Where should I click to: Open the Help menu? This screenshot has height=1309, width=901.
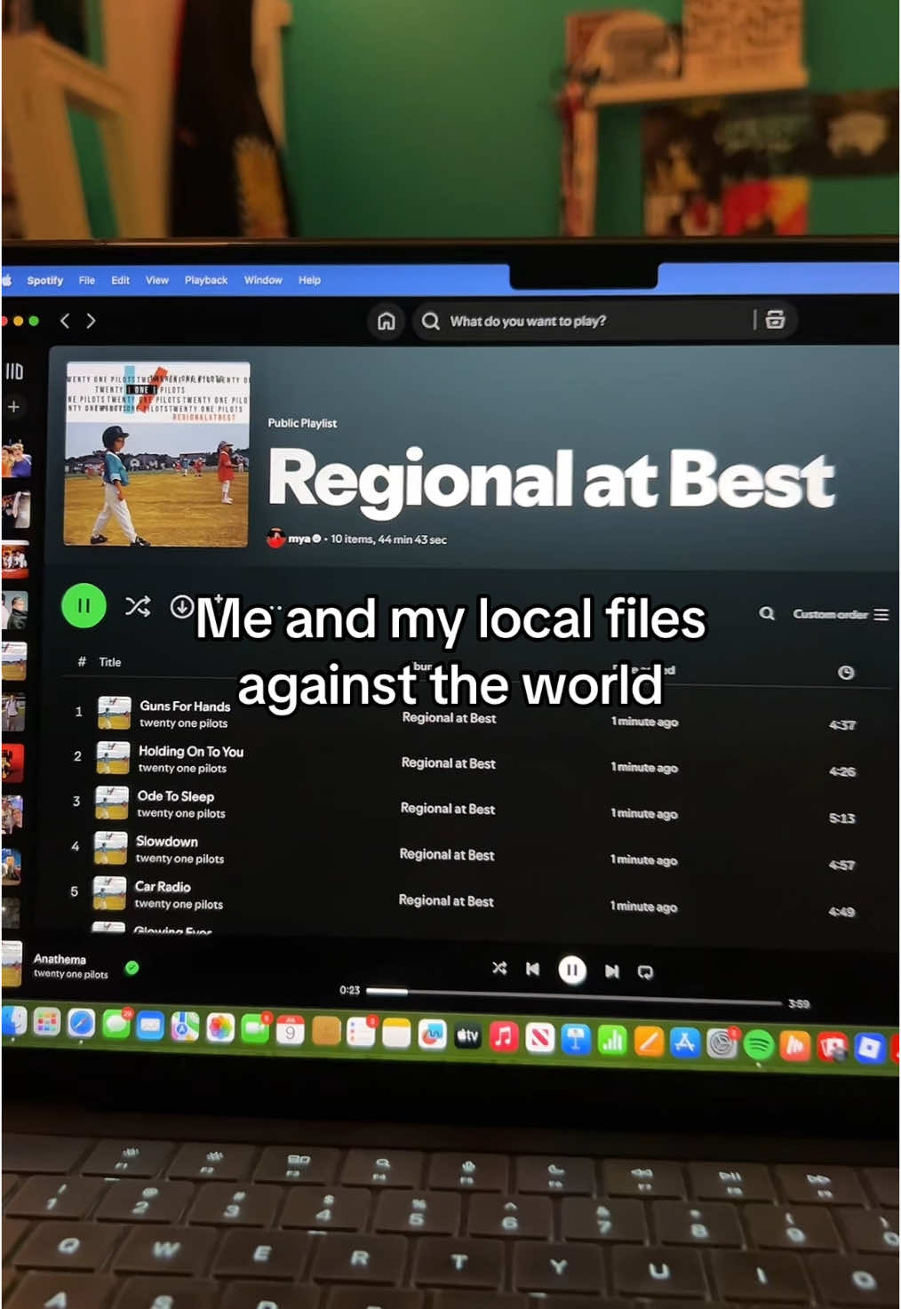[309, 280]
